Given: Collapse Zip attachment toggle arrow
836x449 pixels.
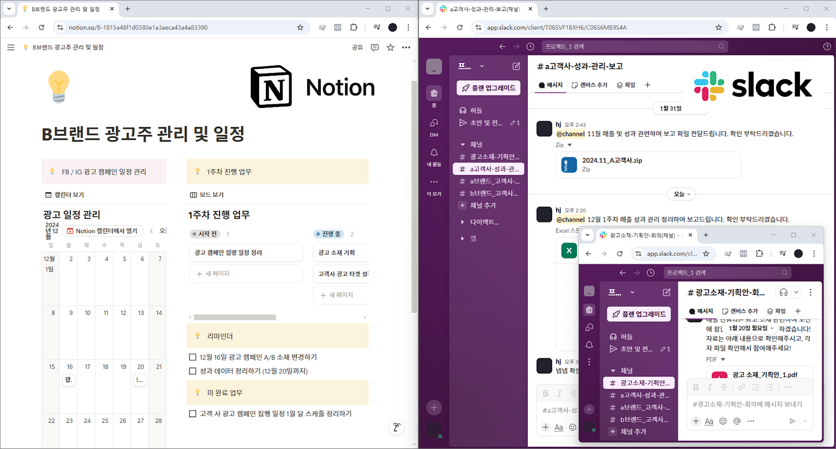Looking at the screenshot, I should tap(570, 145).
